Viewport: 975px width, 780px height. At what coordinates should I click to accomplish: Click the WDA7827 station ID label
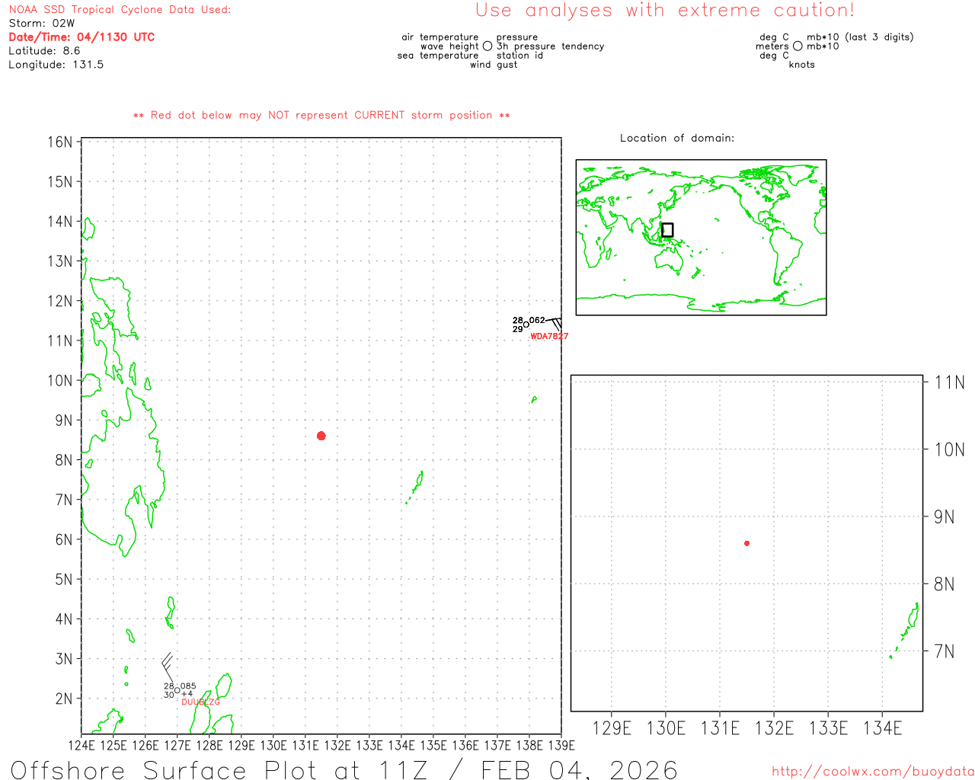549,336
